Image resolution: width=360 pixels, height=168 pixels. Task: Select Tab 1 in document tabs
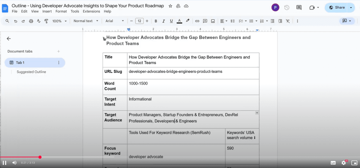pos(35,63)
